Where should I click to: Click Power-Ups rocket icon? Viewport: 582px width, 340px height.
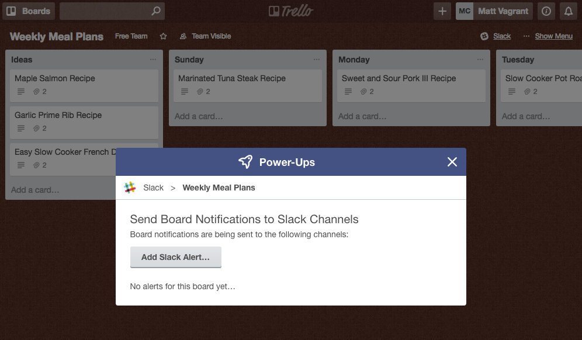pos(245,162)
